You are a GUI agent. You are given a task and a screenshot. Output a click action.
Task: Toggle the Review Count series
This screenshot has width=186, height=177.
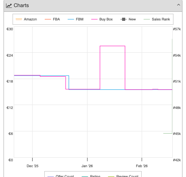(x=123, y=176)
